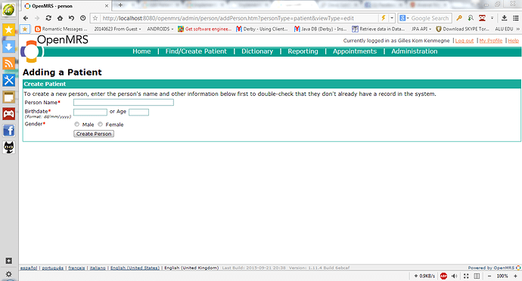Open the Facebook sidebar icon
The width and height of the screenshot is (522, 281).
click(x=8, y=131)
